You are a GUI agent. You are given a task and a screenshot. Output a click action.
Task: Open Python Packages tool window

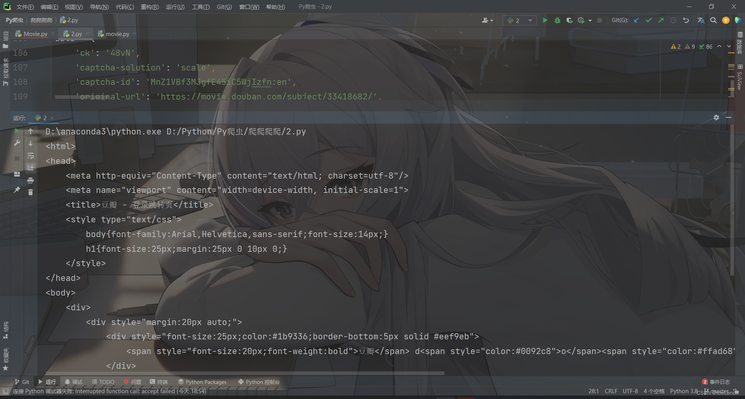(x=202, y=382)
